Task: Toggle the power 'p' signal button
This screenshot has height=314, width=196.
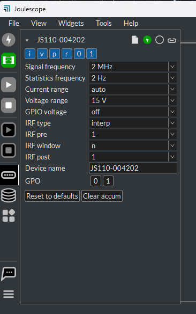Action: click(54, 54)
